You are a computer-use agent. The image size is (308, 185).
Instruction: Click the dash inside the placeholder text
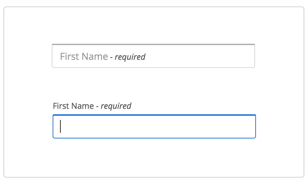pos(111,57)
